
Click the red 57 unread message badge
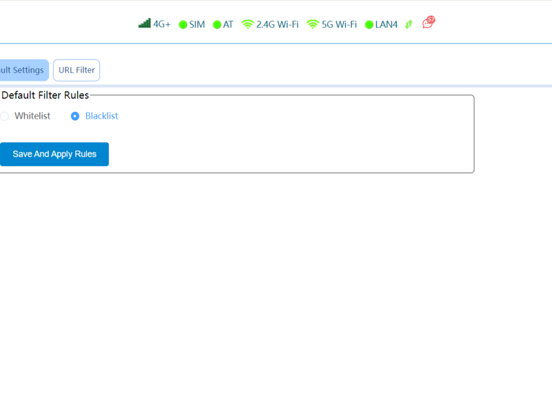pos(431,19)
